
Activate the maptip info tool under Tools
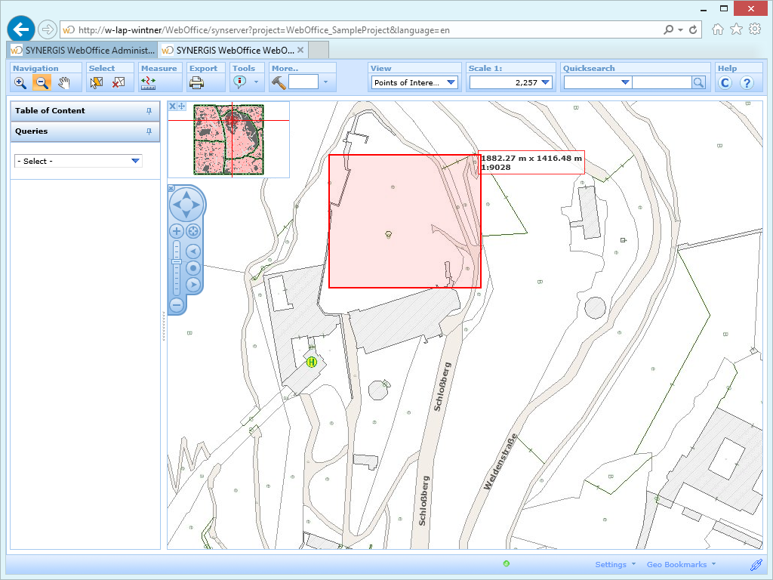[x=241, y=82]
